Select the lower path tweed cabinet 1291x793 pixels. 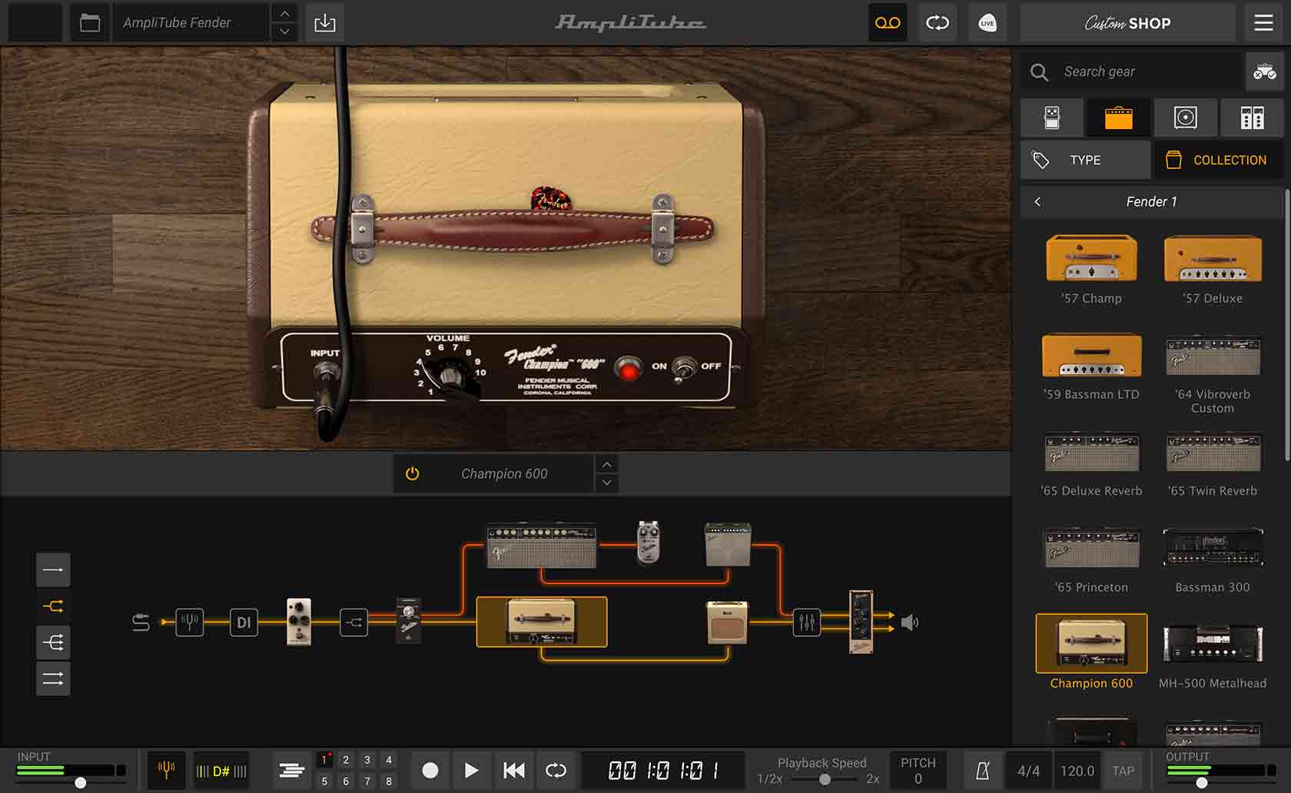727,622
